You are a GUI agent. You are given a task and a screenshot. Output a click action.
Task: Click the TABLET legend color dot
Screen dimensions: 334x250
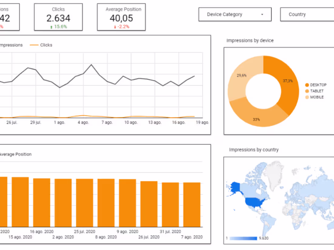point(307,91)
